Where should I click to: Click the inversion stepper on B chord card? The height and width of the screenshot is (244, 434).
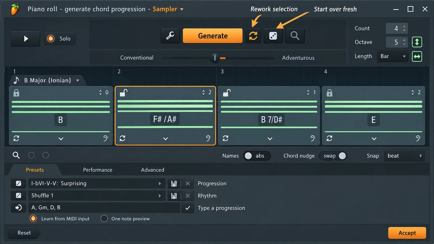100,92
